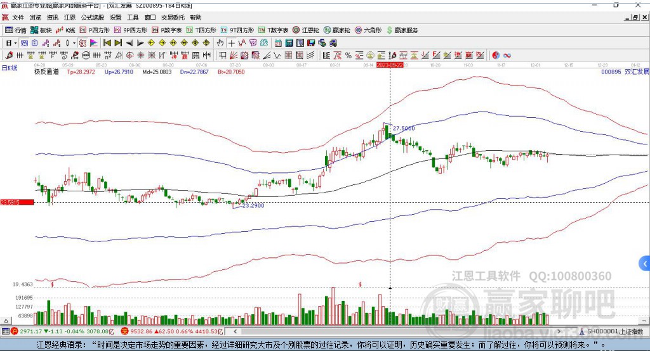This screenshot has height=351, width=650.
Task: Click the 000895 双汇发展 stock label
Action: pyautogui.click(x=625, y=72)
